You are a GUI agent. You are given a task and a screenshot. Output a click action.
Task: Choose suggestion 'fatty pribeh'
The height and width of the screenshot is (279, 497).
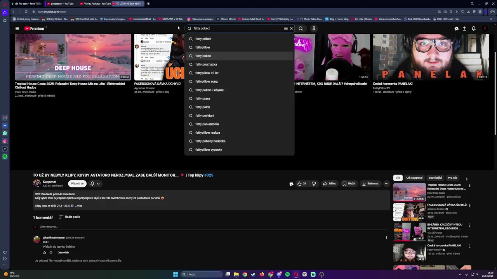(x=239, y=39)
